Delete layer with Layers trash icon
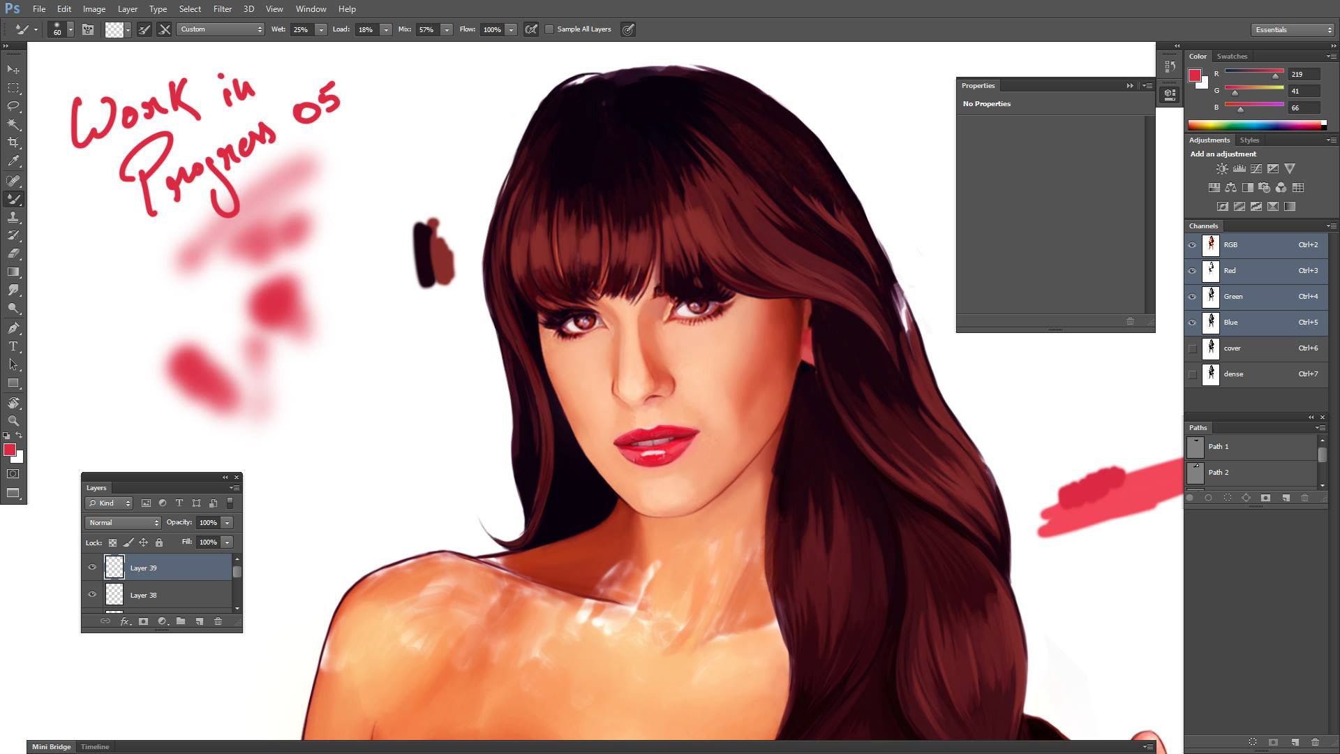Screen dimensions: 1340x754 coord(218,621)
